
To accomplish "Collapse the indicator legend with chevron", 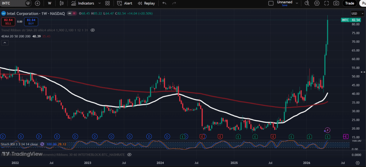I will point(5,43).
